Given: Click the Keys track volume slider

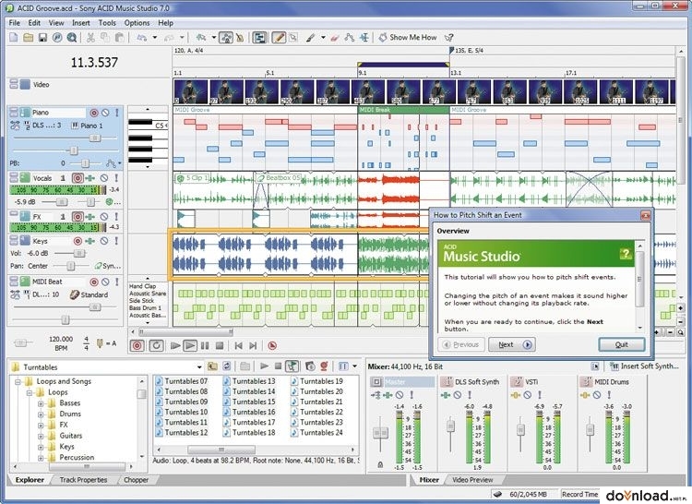Looking at the screenshot, I should coord(79,253).
